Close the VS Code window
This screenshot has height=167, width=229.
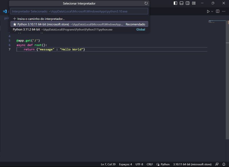tap(224, 3)
